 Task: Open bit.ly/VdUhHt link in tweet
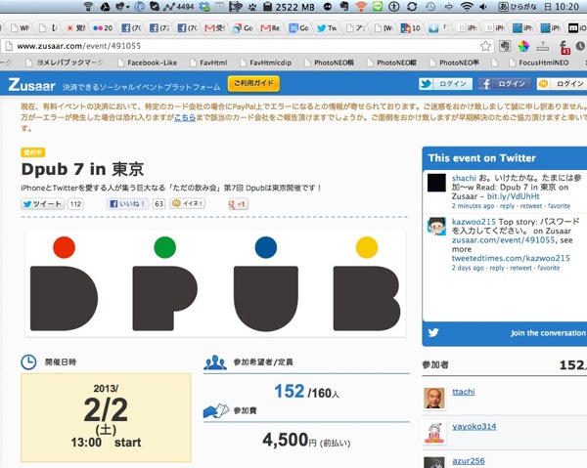[514, 196]
